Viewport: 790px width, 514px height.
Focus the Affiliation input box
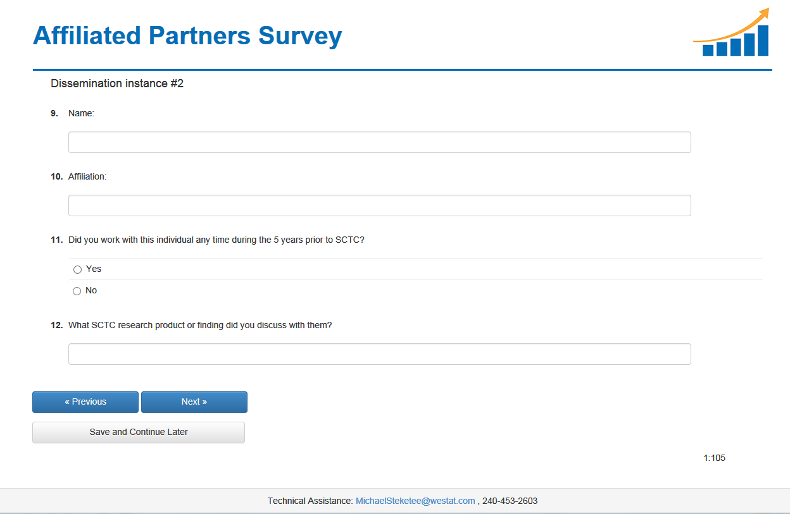pyautogui.click(x=379, y=205)
